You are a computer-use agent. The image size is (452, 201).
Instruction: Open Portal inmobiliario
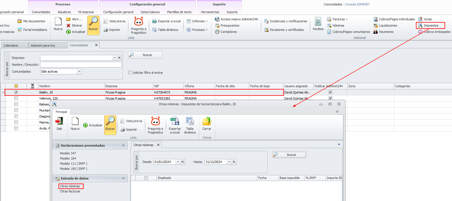click(x=32, y=30)
